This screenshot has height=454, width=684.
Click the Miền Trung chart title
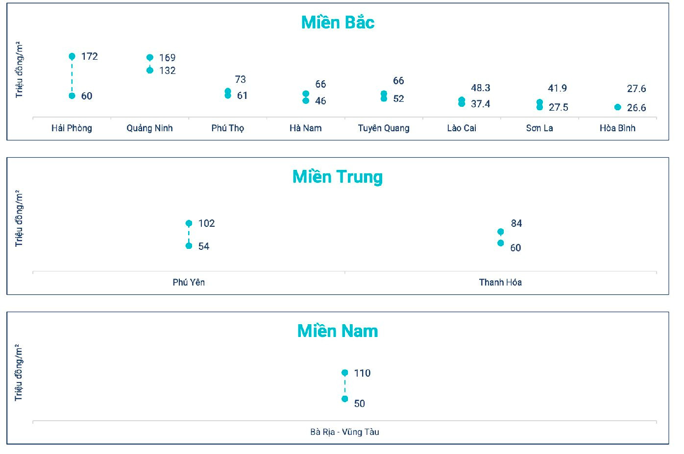(x=338, y=177)
